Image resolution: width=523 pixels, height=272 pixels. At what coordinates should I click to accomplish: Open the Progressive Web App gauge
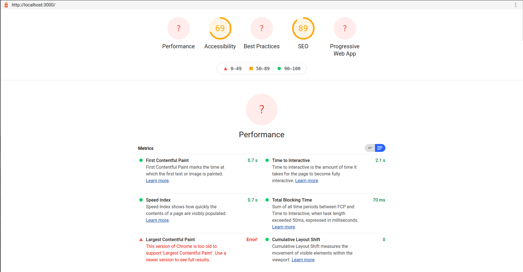(x=345, y=28)
